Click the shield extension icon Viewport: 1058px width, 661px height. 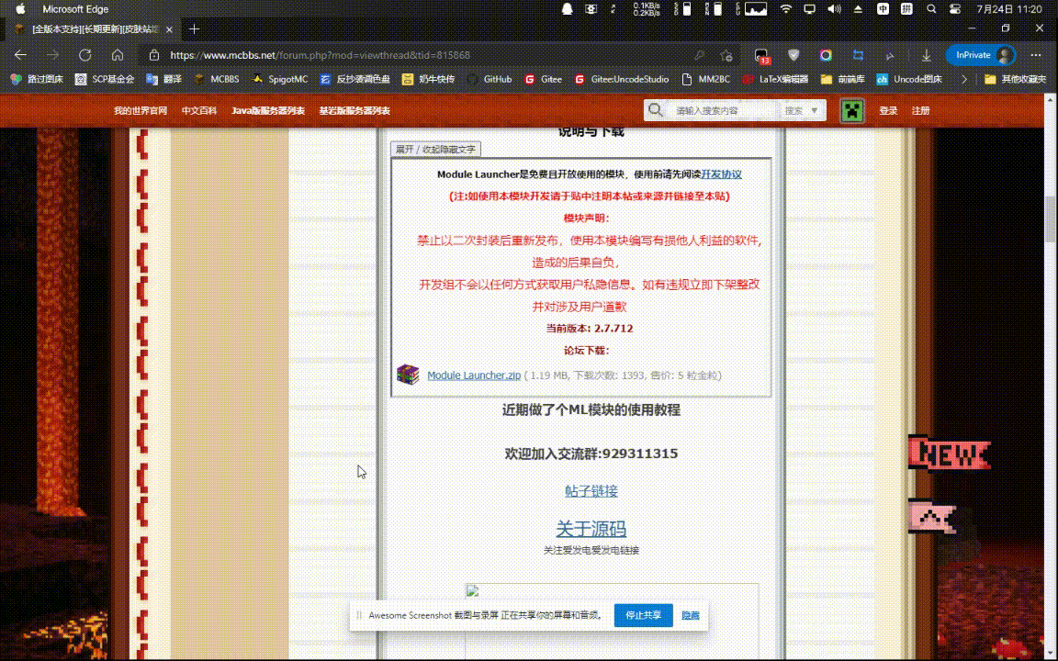click(x=794, y=55)
